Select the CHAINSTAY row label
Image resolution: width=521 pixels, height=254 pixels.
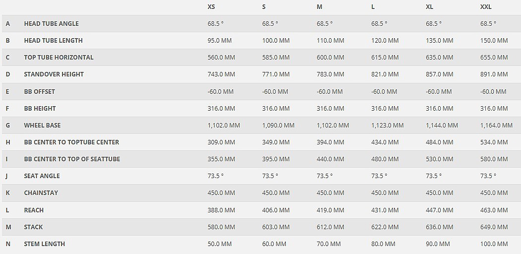tap(41, 193)
